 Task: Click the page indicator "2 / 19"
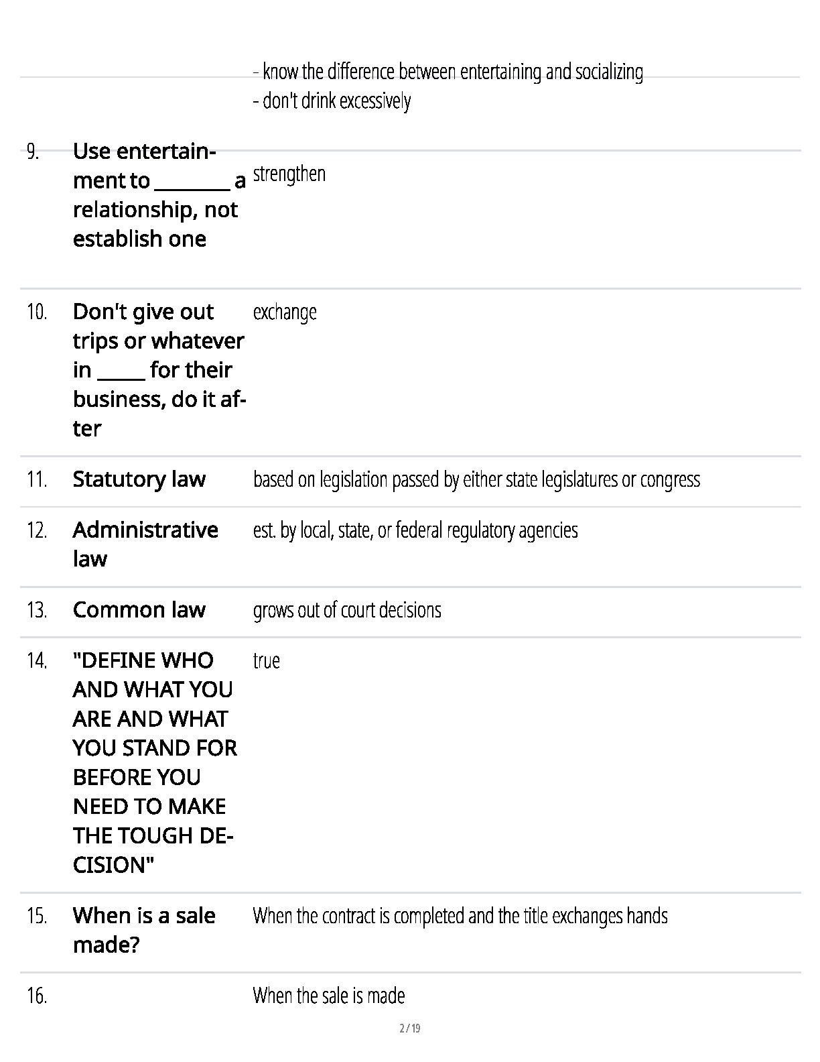[x=409, y=1028]
